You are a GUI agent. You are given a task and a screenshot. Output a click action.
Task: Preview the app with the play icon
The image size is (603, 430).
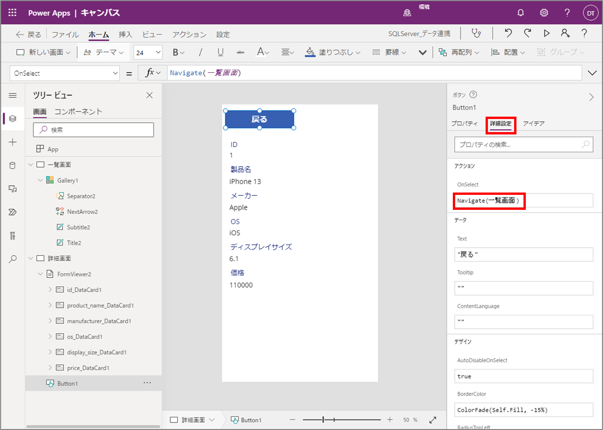pos(546,34)
